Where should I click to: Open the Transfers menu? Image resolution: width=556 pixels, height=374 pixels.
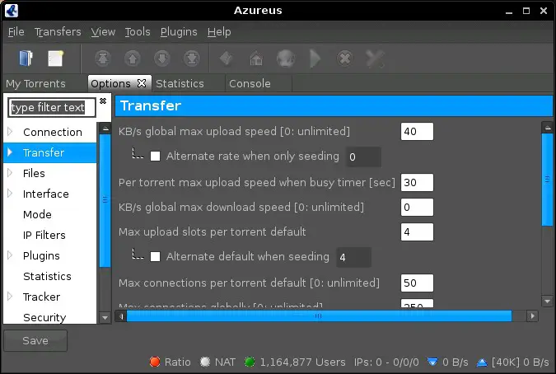pos(58,32)
